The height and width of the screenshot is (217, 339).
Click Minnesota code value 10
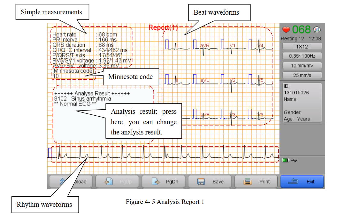point(56,76)
